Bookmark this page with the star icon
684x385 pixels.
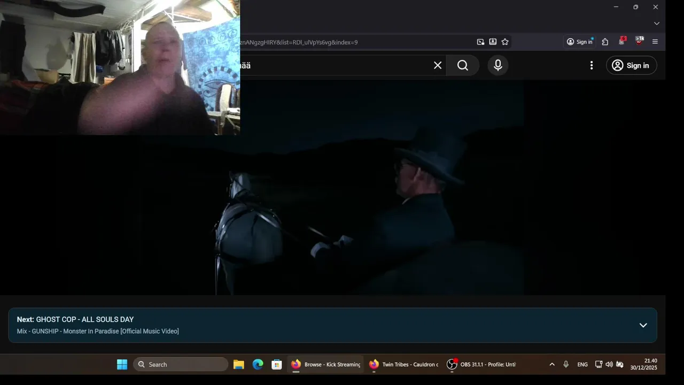point(505,42)
